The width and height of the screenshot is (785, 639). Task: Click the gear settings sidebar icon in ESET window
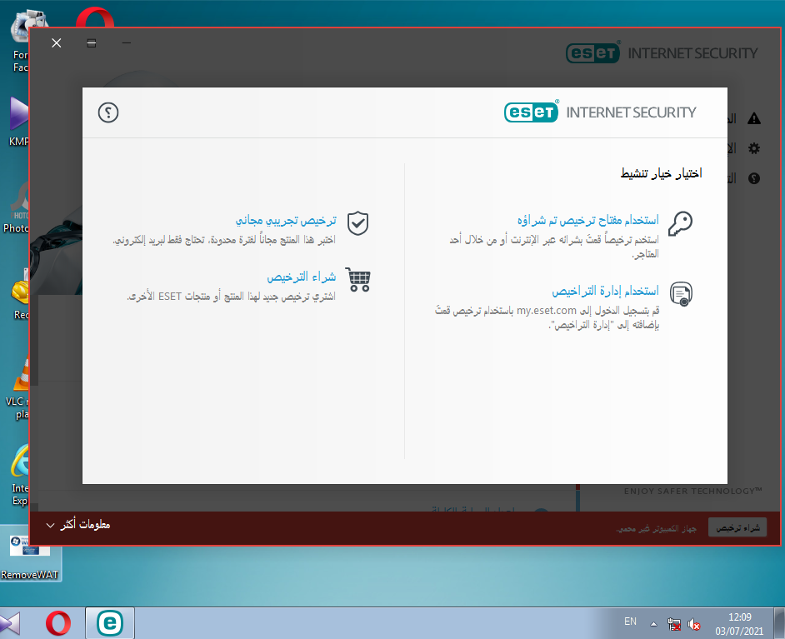[x=754, y=148]
